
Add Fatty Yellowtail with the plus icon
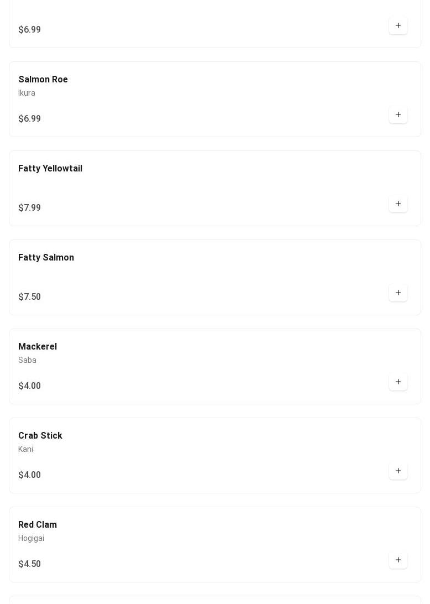[398, 204]
